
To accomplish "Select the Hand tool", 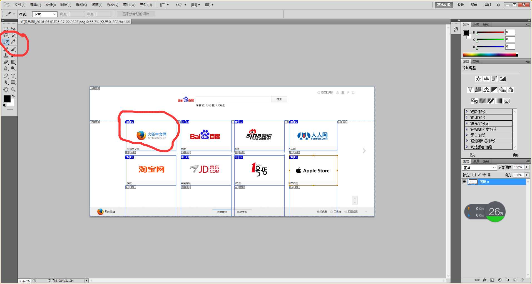I will tap(6, 90).
